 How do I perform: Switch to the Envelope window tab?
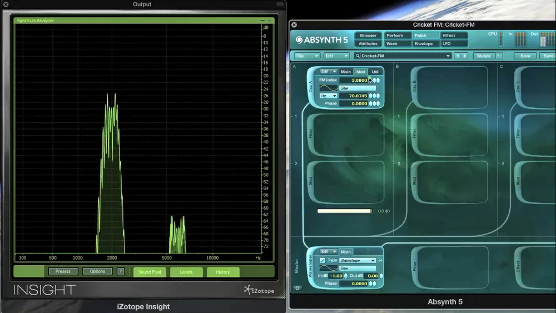pos(424,43)
